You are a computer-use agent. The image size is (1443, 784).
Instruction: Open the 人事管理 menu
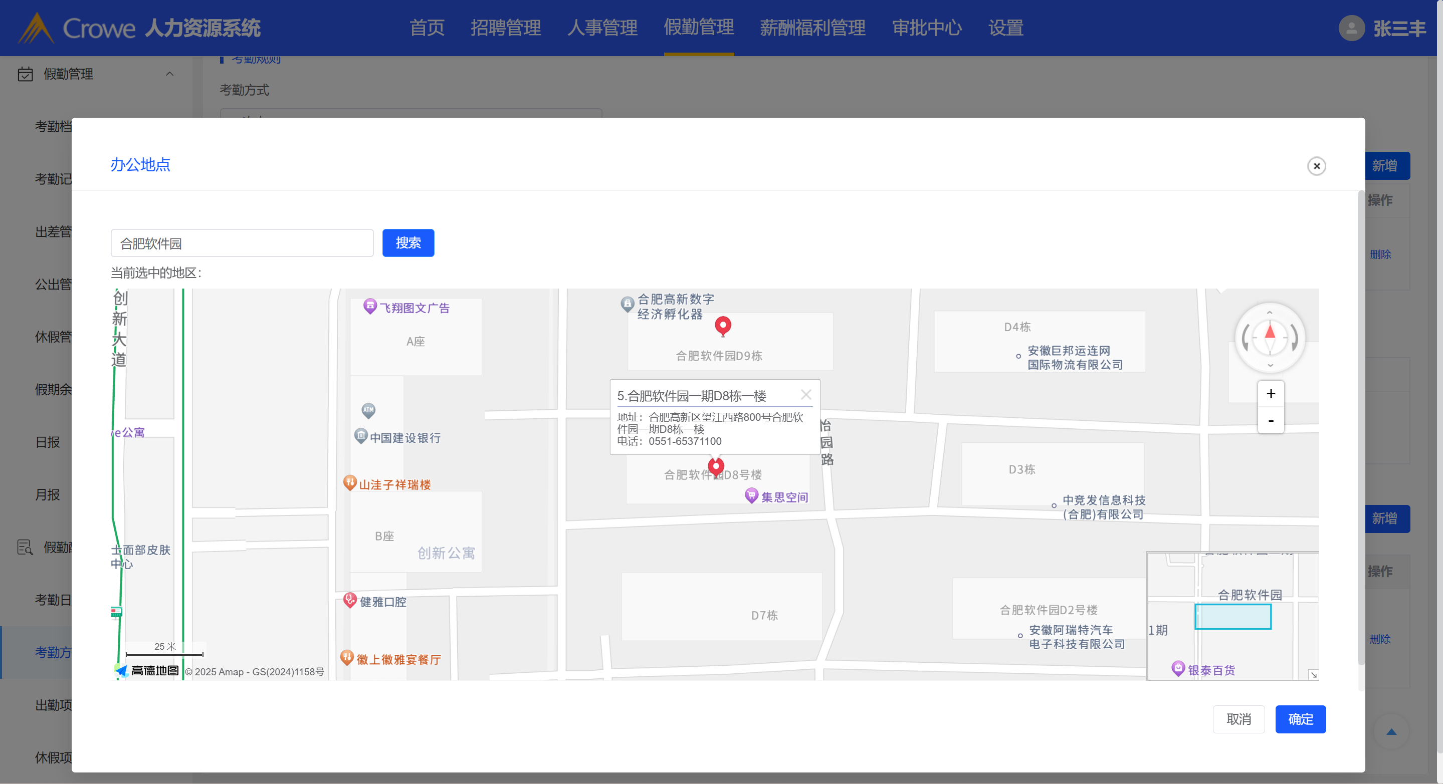[x=602, y=28]
